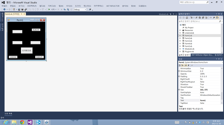Viewport: 224px width, 125px height.
Task: Click the Events lightning icon in Properties
Action: click(189, 66)
